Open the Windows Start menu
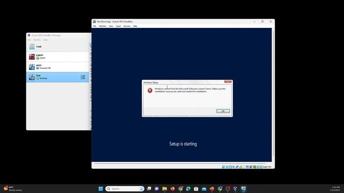The image size is (344, 193). pos(101,189)
